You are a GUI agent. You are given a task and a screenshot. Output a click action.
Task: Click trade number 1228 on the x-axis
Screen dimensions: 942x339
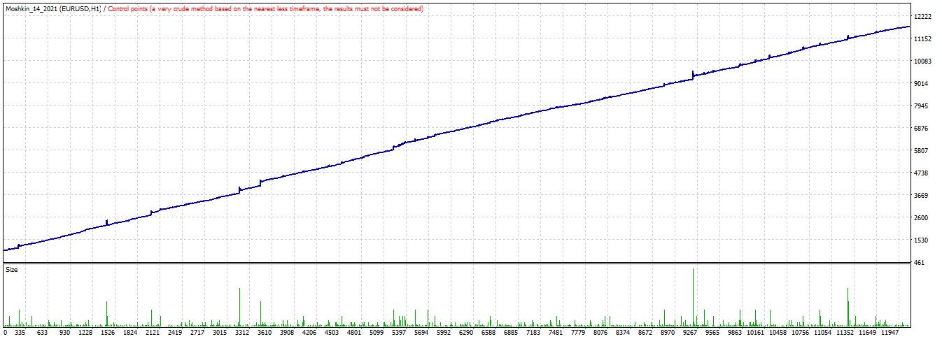(x=85, y=333)
